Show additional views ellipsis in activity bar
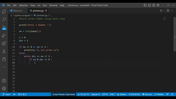The width and height of the screenshot is (176, 99). [x=4, y=67]
